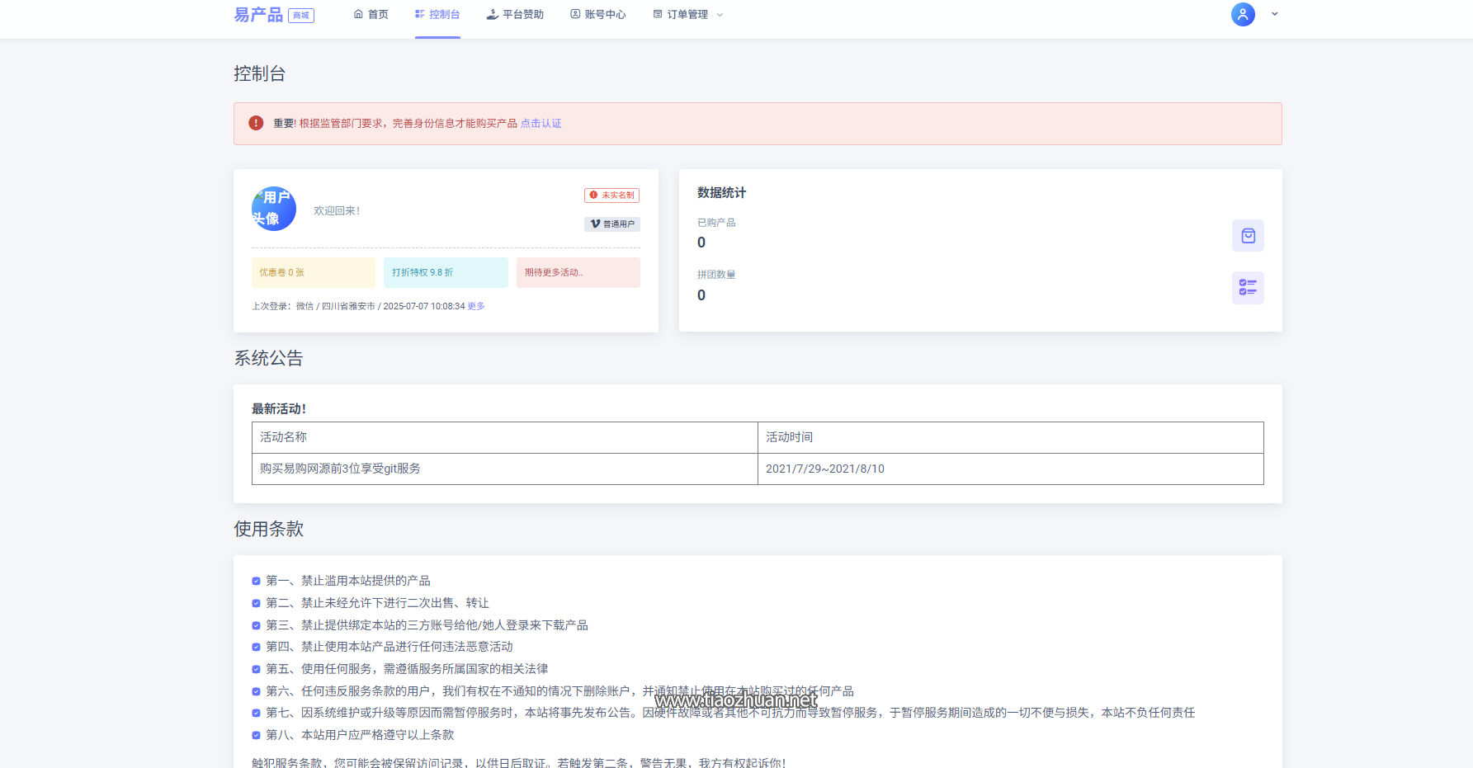Click the 用户头像 profile picture
The height and width of the screenshot is (768, 1473).
tap(274, 209)
